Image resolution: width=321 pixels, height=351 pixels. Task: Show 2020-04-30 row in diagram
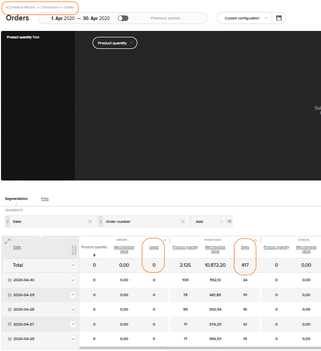click(73, 280)
